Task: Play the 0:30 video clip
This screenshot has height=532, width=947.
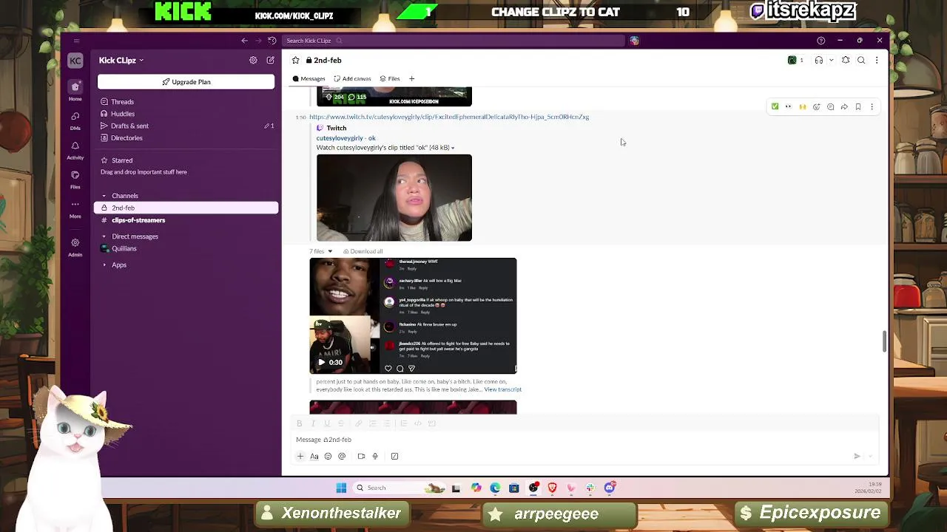Action: 321,362
